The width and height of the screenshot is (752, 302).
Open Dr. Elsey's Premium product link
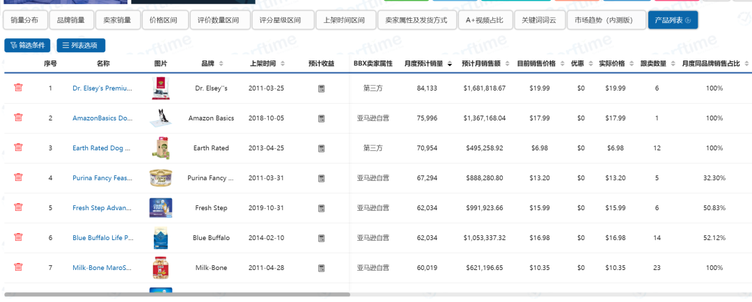[x=102, y=88]
